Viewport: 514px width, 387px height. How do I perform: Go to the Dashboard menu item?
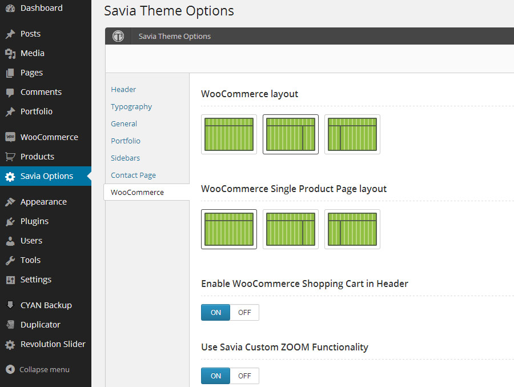(41, 8)
